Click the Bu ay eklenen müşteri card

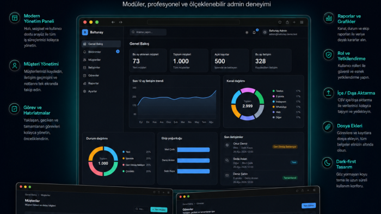pos(148,60)
